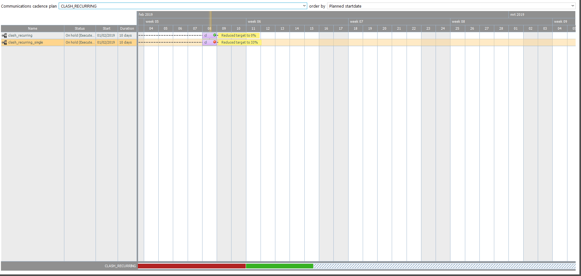Viewport: 581px width, 276px height.
Task: Click the 'Reduced target to 33%' label
Action: 240,42
